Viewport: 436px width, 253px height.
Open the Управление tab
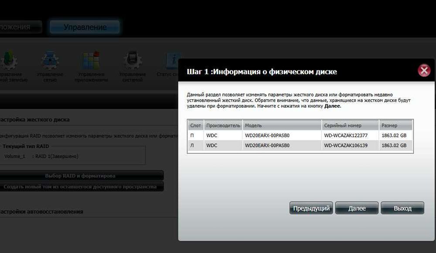click(85, 27)
